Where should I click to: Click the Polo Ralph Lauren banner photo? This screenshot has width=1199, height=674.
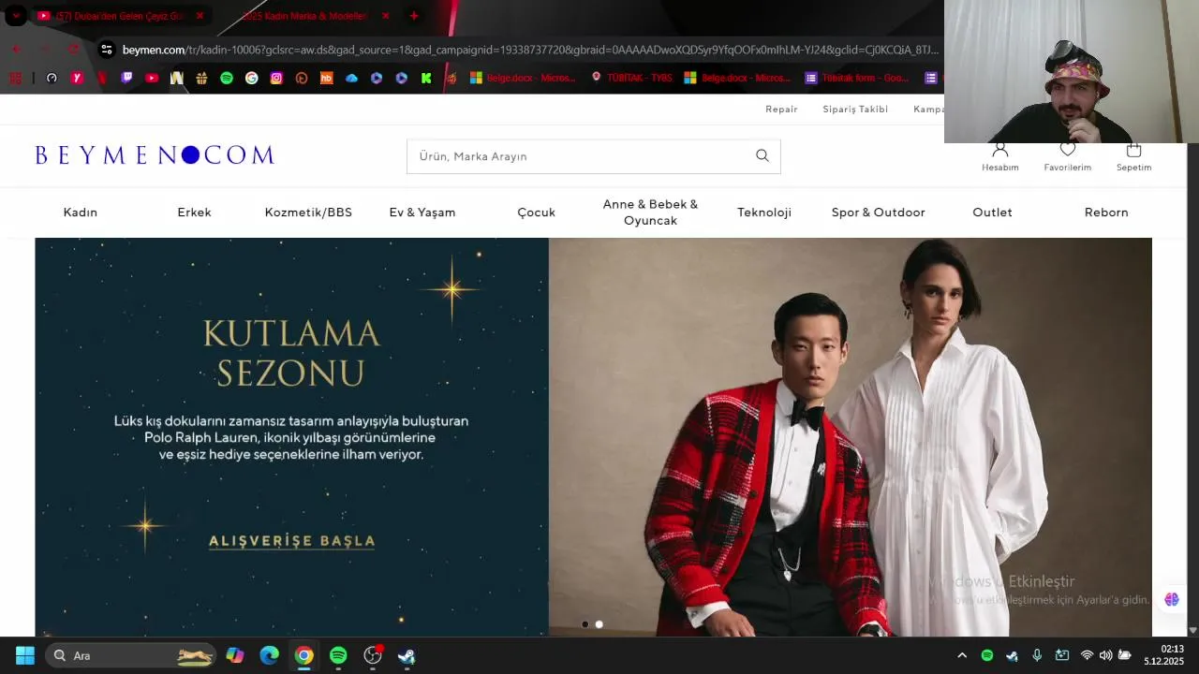click(850, 437)
